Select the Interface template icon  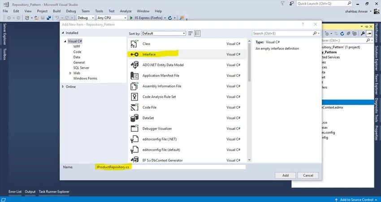[134, 54]
